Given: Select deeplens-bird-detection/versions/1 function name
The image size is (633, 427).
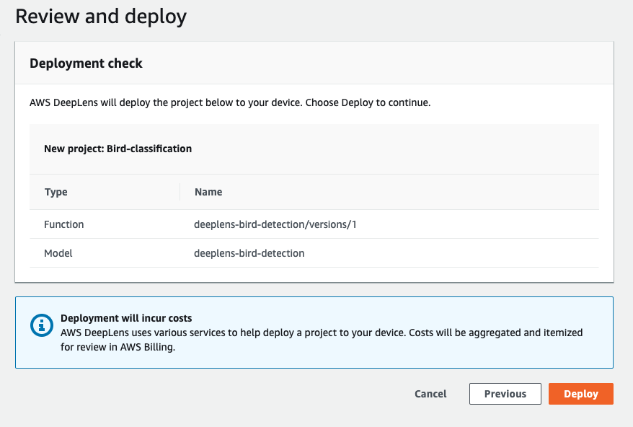Looking at the screenshot, I should tap(275, 224).
